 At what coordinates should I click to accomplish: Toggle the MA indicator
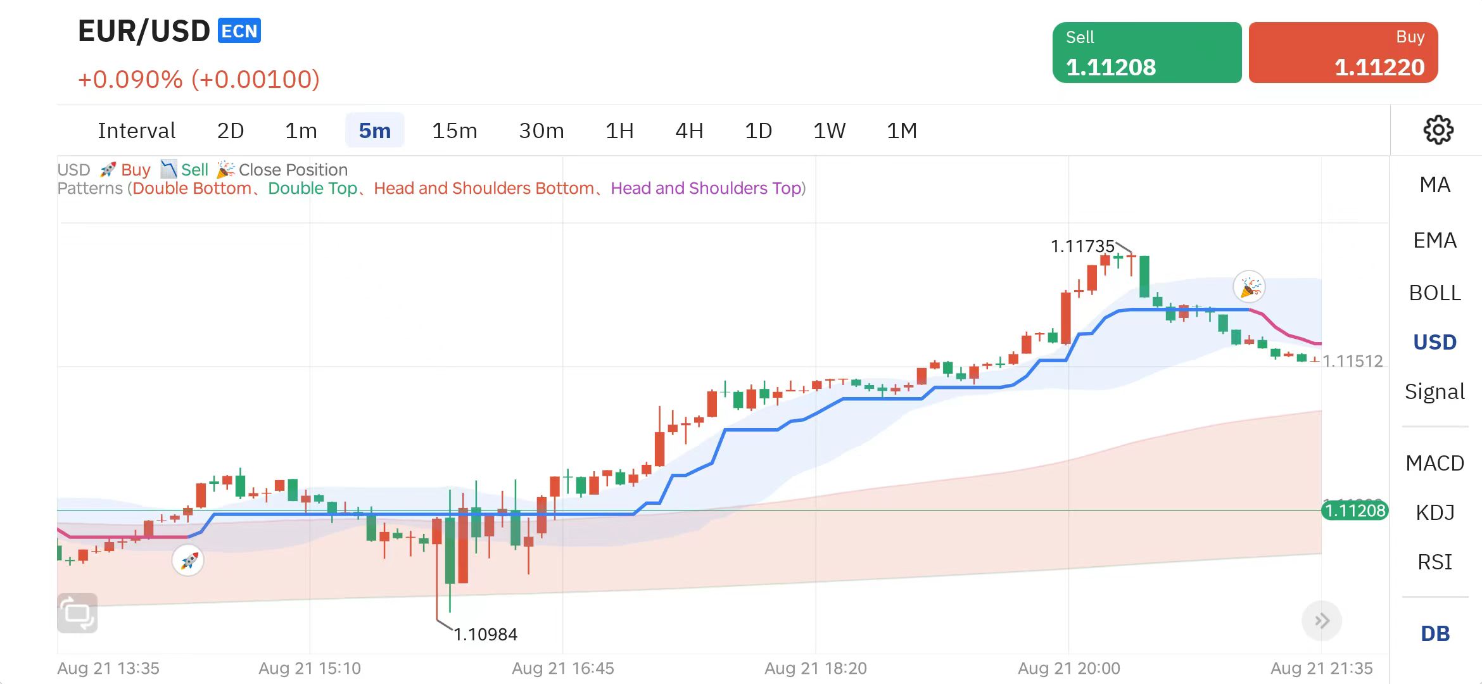tap(1434, 185)
